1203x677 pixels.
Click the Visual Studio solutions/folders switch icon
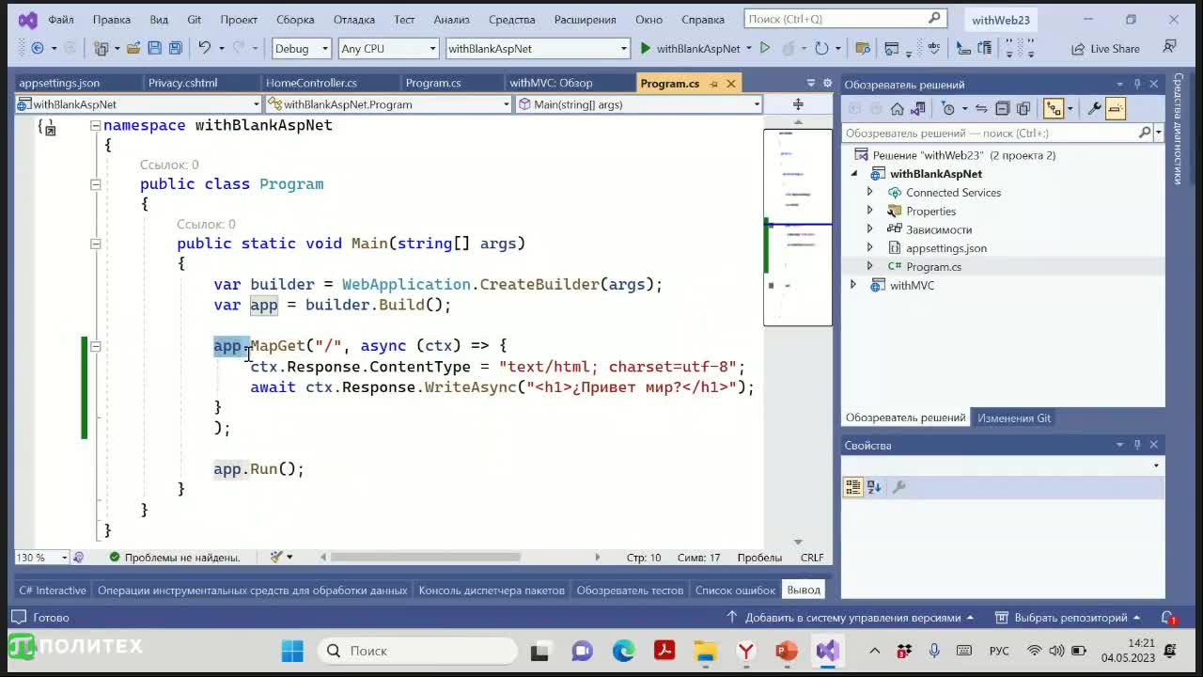coord(919,109)
